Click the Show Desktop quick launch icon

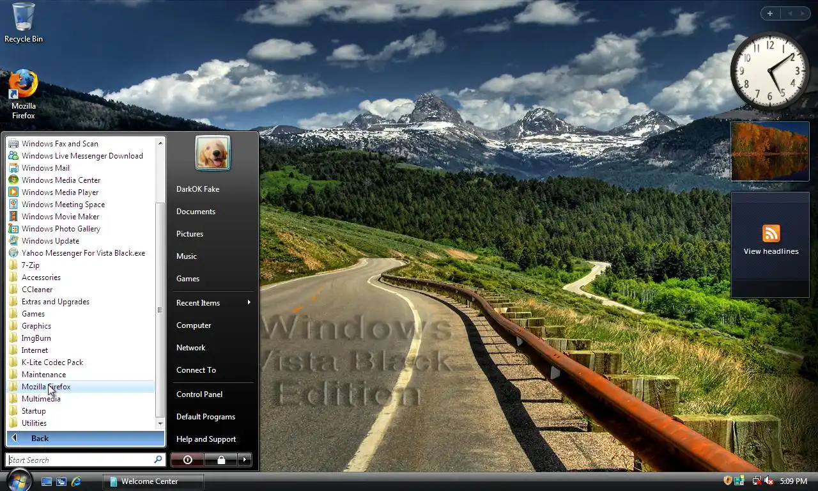point(47,481)
